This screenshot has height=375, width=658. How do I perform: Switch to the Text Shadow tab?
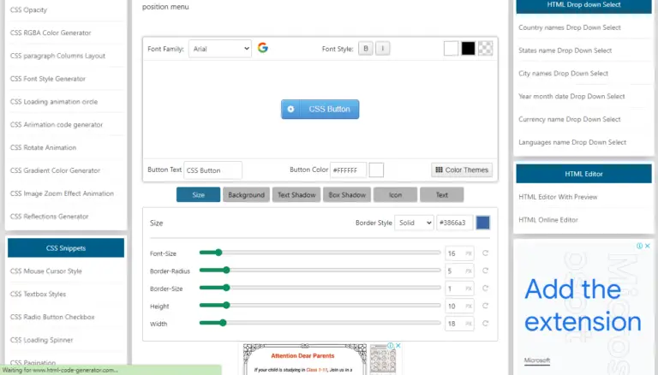coord(296,194)
